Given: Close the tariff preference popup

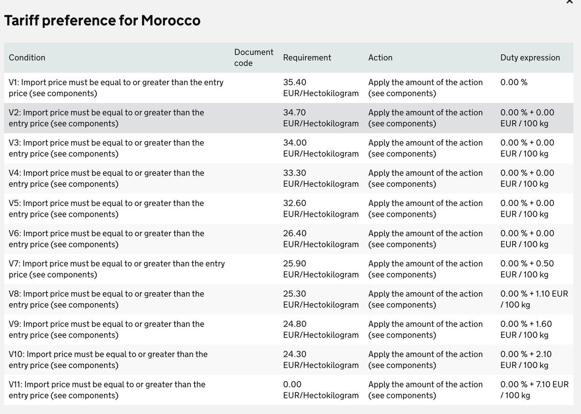Looking at the screenshot, I should coord(569,2).
